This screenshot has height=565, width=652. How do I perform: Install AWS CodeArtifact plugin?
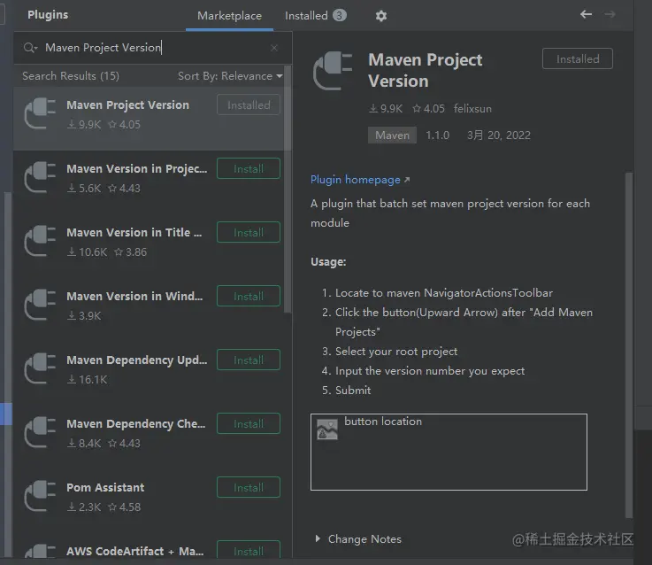pyautogui.click(x=249, y=550)
